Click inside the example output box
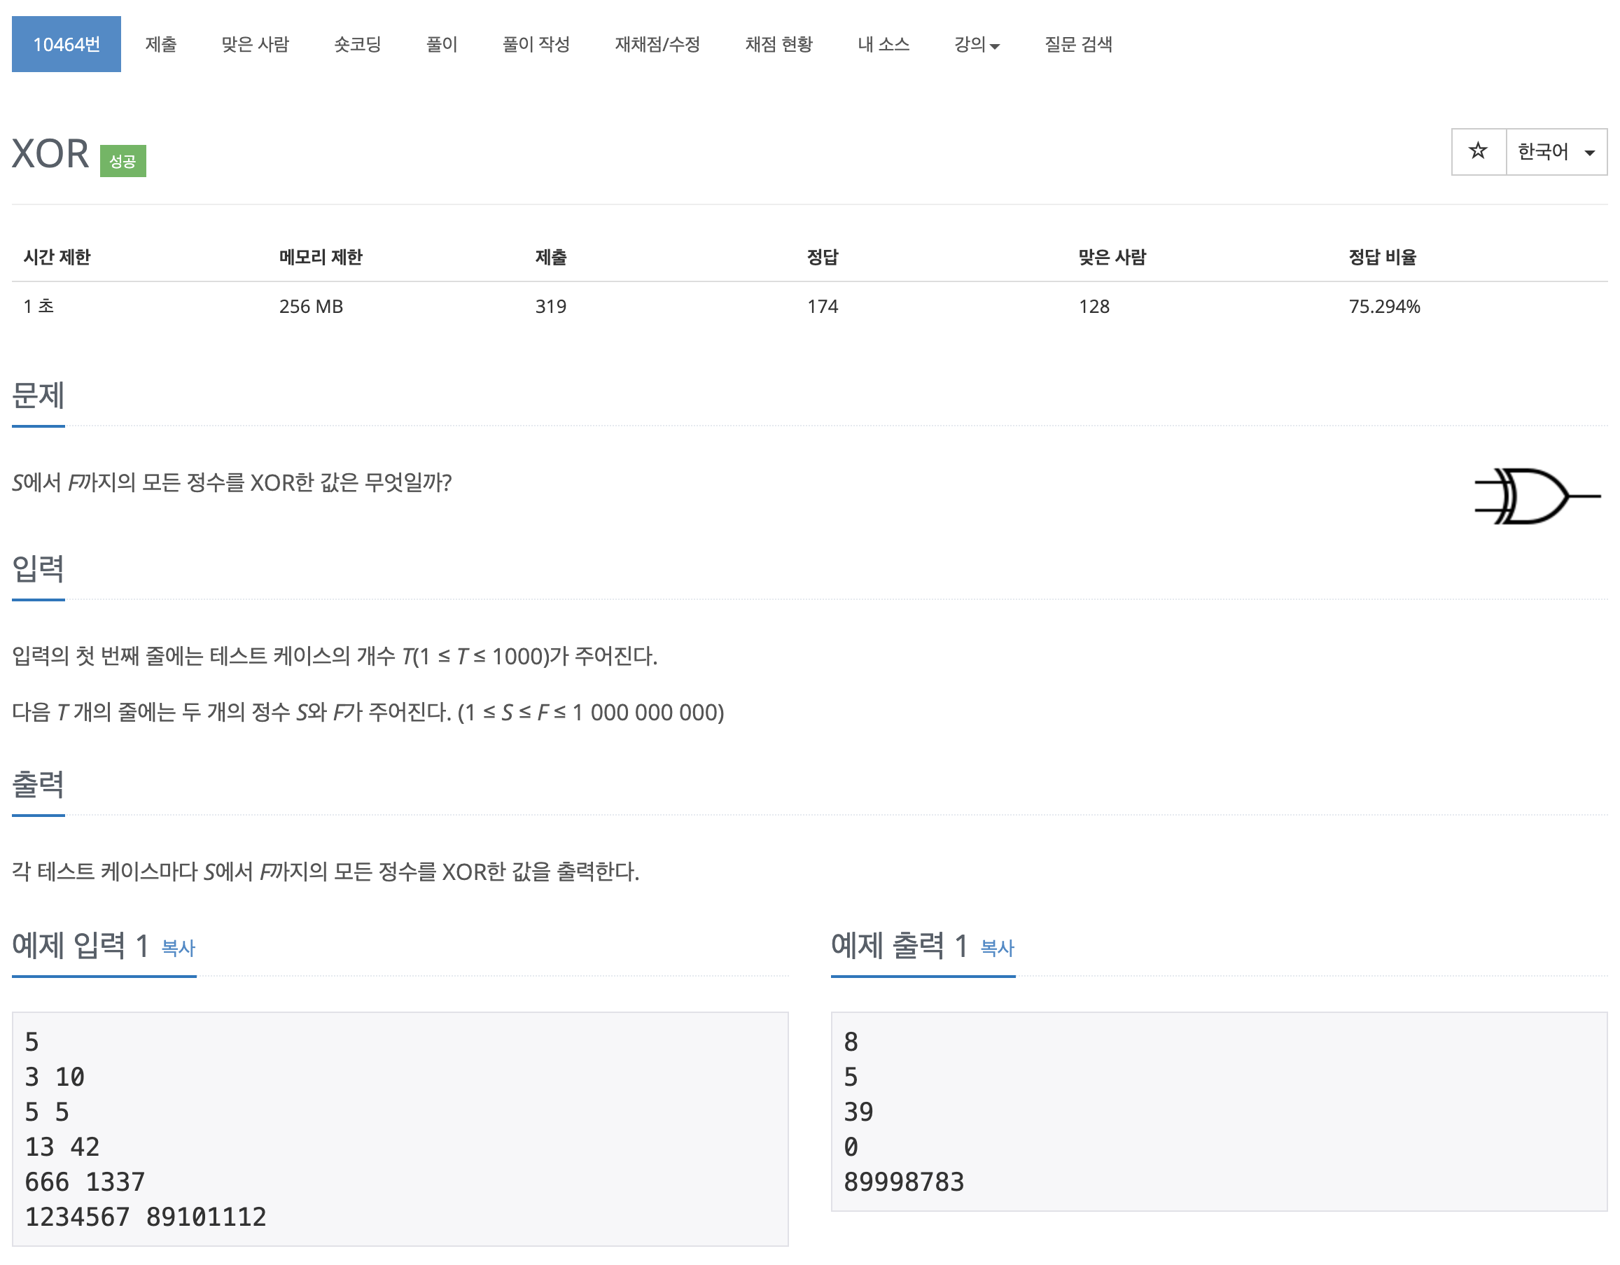This screenshot has width=1620, height=1265. (1218, 1111)
